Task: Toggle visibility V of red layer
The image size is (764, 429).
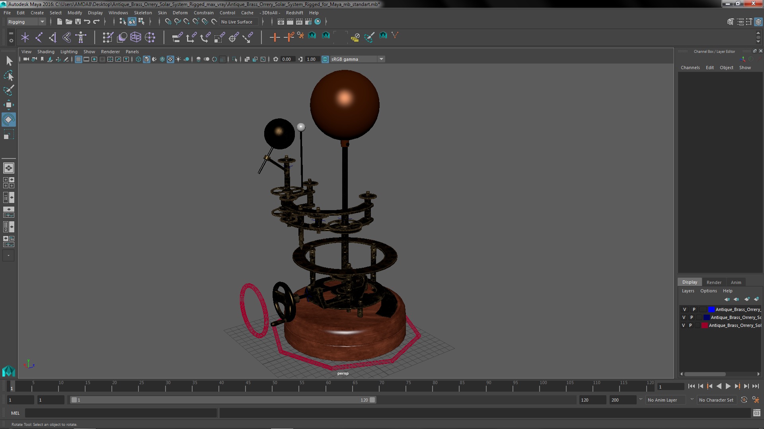Action: [x=683, y=325]
